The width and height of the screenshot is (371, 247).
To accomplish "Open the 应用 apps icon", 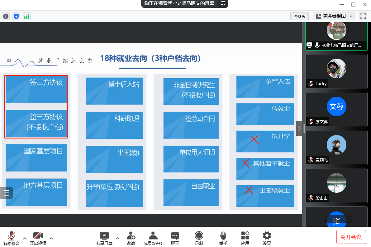I will [245, 238].
